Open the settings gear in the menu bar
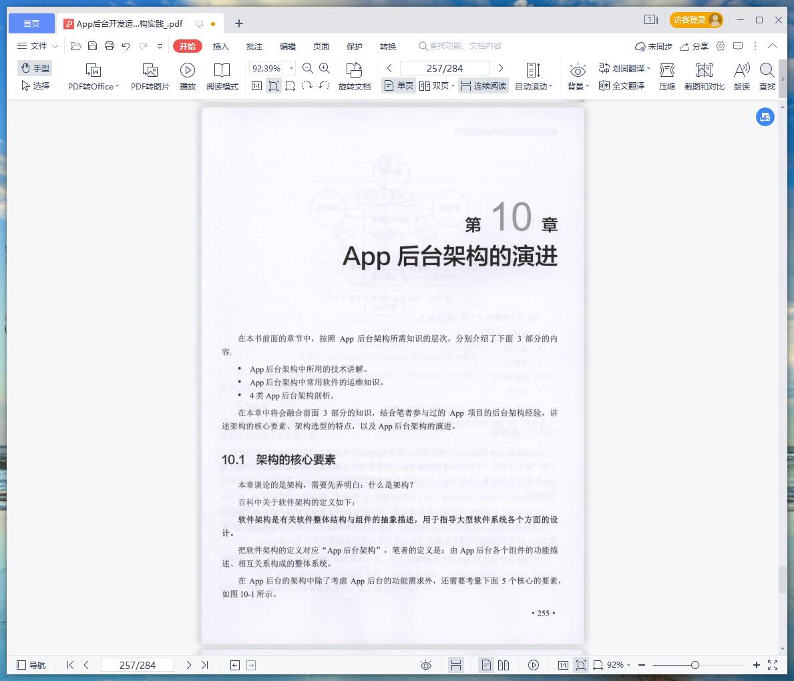Screen dimensions: 794x681 coord(721,46)
